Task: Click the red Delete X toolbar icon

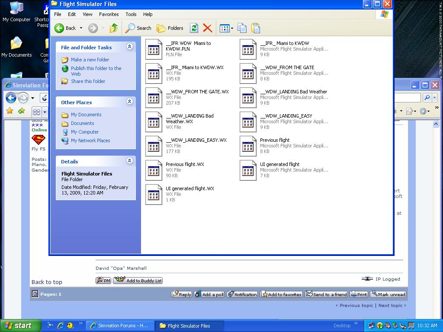Action: click(x=207, y=28)
